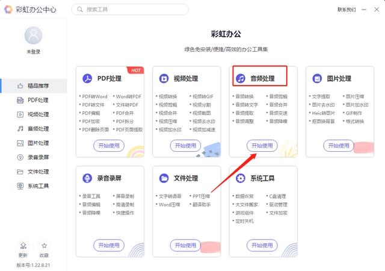Open the 音频提取 entry
This screenshot has height=271, width=385.
pyautogui.click(x=245, y=113)
